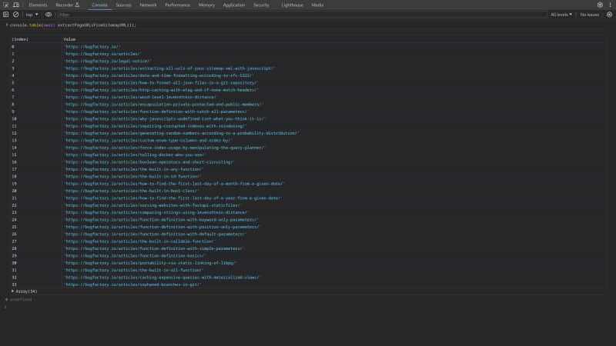Click the force-index-usage URL value
This screenshot has height=346, width=616.
pyautogui.click(x=165, y=148)
